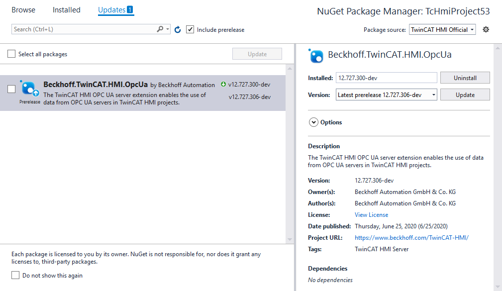Tick the Beckhoff.TwinCAT.HMI.OpcUa package checkbox
The width and height of the screenshot is (502, 291).
coord(11,89)
